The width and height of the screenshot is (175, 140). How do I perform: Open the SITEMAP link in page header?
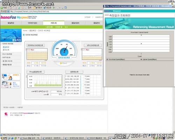click(x=87, y=17)
